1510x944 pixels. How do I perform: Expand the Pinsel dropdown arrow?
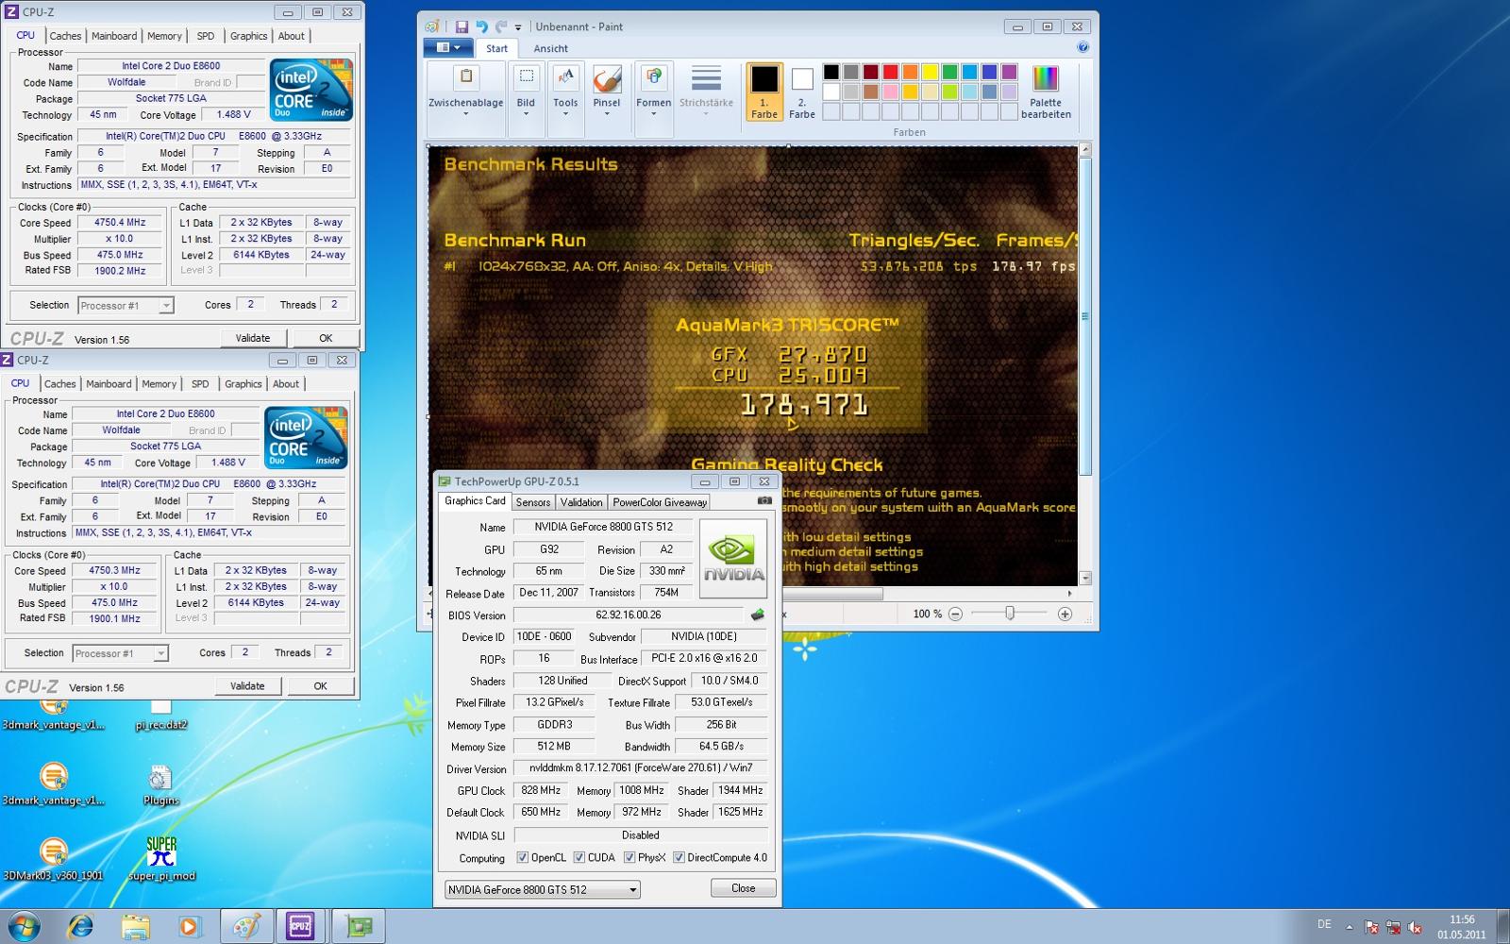click(607, 114)
